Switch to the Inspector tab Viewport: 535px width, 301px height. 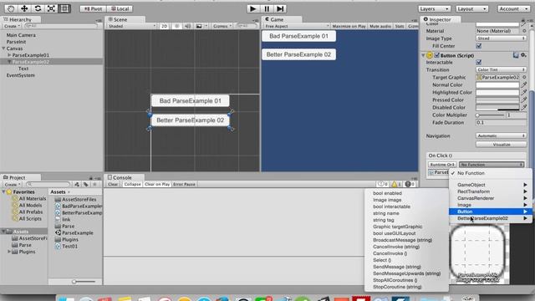440,19
